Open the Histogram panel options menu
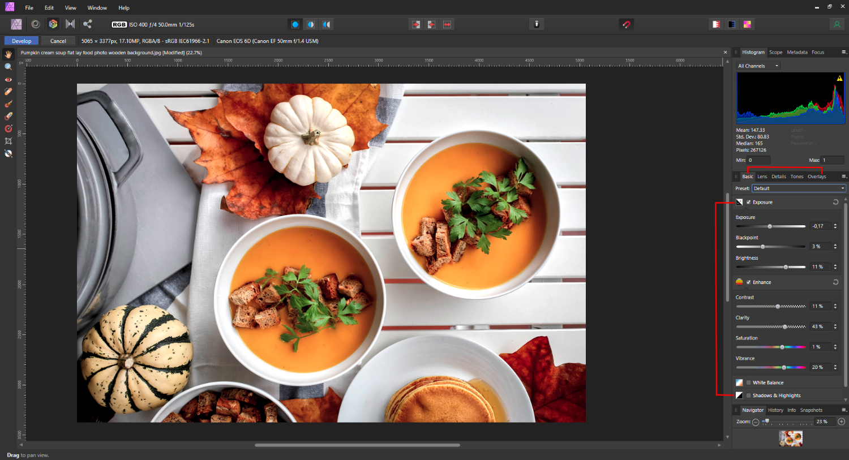 844,52
